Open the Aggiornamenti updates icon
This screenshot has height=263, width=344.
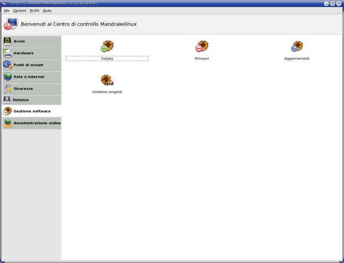pyautogui.click(x=297, y=46)
